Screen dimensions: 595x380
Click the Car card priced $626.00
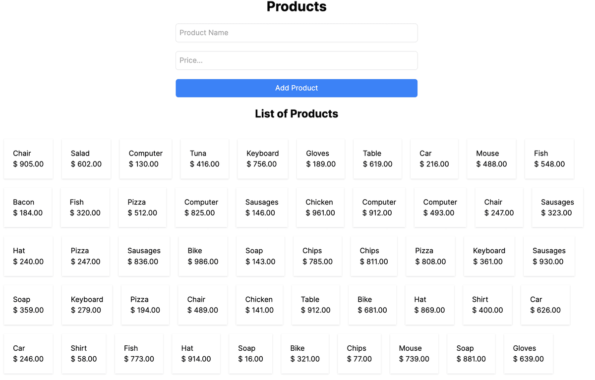click(x=545, y=305)
